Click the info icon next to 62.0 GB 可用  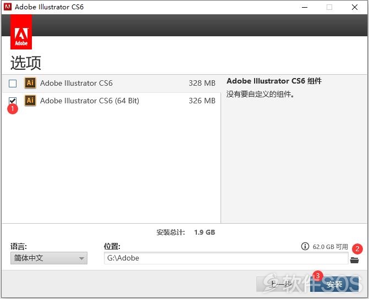[305, 246]
